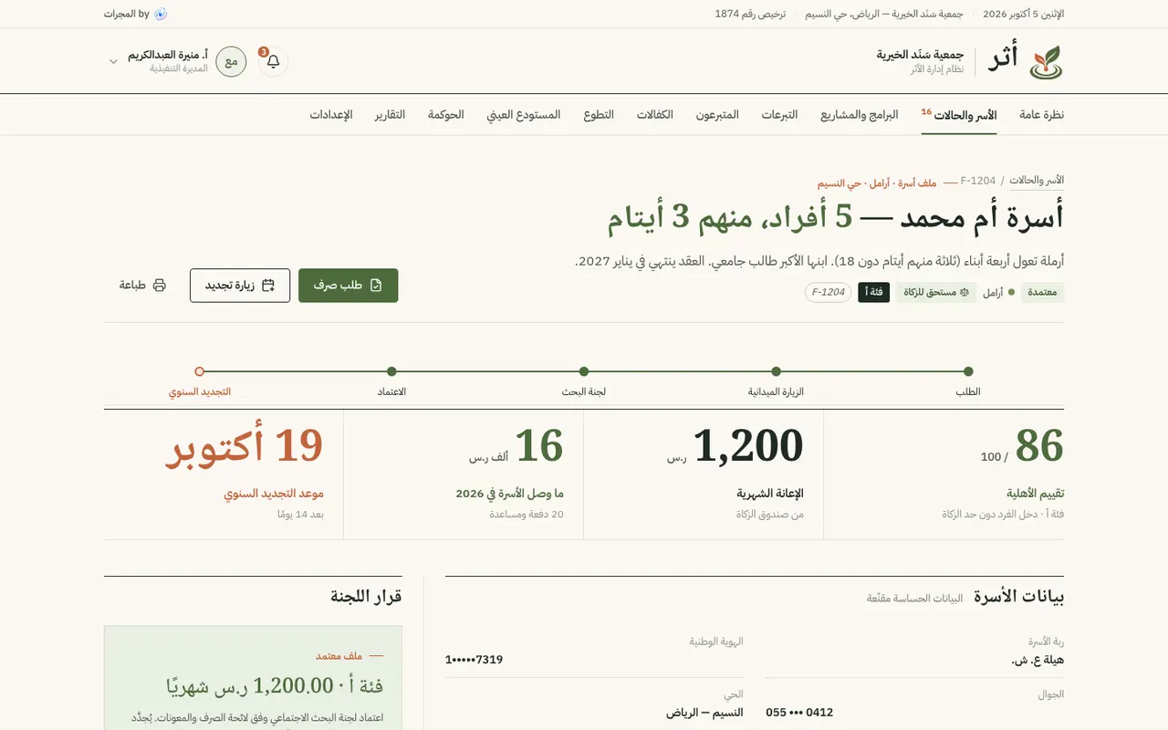Screen dimensions: 1168x730
Task: Click the المجرات brand icon
Action: coord(161,14)
